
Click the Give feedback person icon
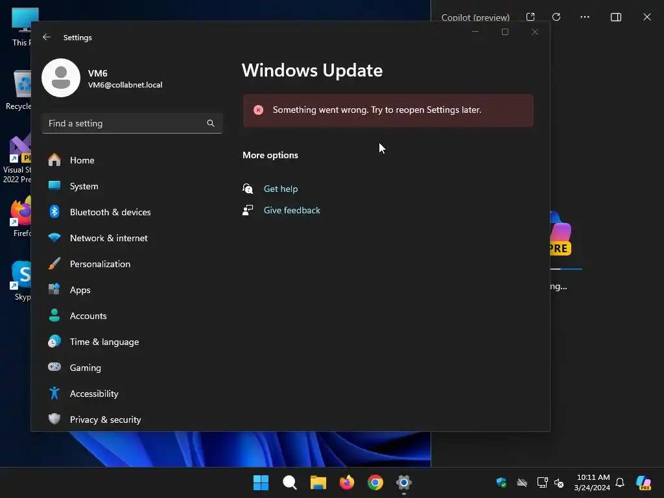pyautogui.click(x=248, y=211)
